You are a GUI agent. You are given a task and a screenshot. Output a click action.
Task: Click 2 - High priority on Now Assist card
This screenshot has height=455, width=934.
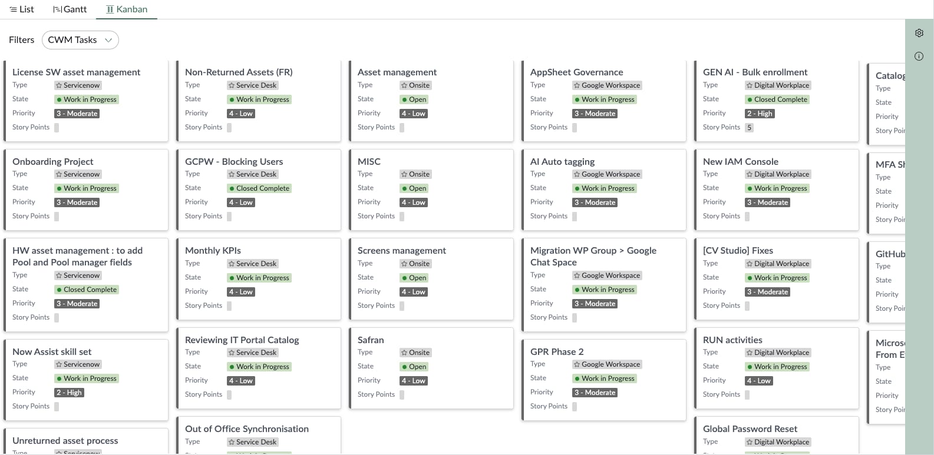point(69,393)
